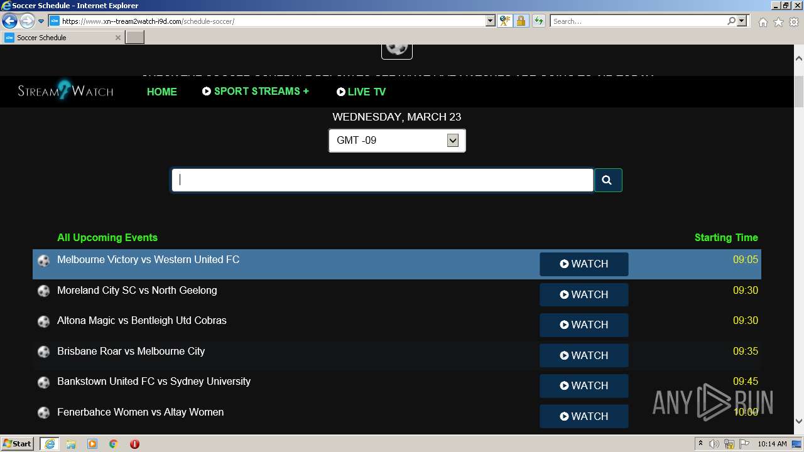Click the Internet Explorer back arrow
804x452 pixels.
pyautogui.click(x=9, y=21)
